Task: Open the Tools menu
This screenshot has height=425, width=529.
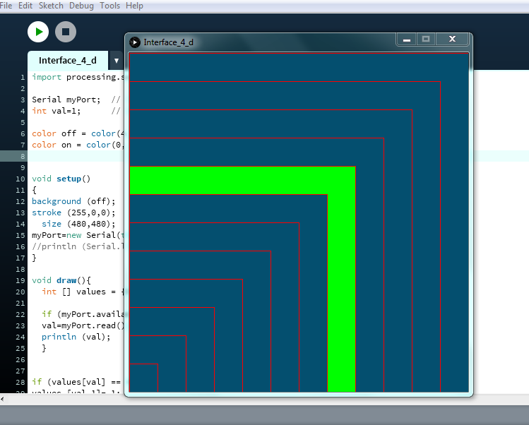Action: tap(109, 6)
